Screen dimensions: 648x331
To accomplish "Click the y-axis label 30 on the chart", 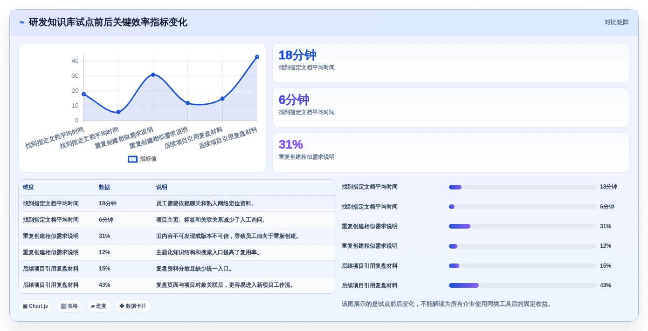I will (x=75, y=76).
